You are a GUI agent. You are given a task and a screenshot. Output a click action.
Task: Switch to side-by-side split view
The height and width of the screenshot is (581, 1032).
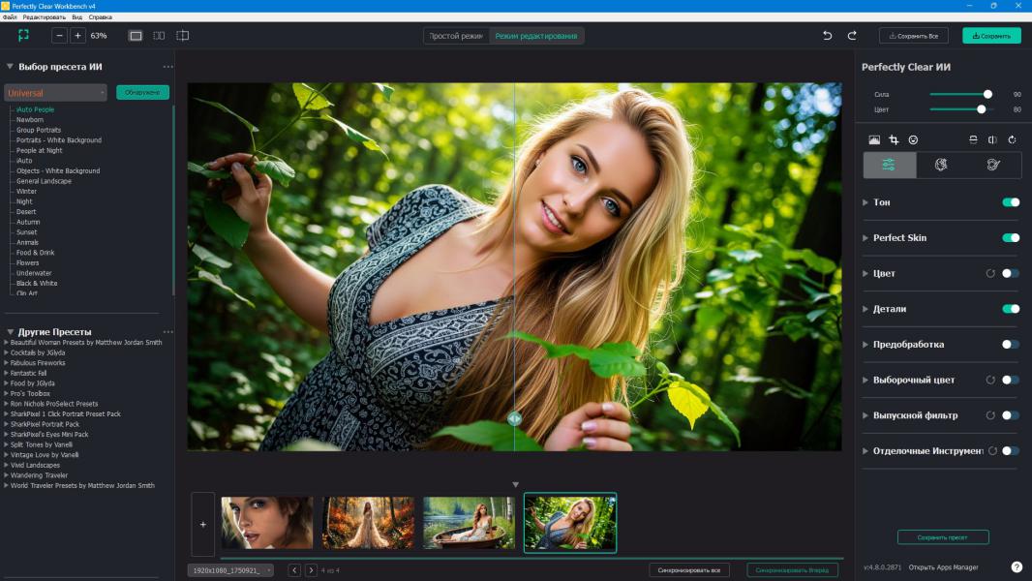159,36
